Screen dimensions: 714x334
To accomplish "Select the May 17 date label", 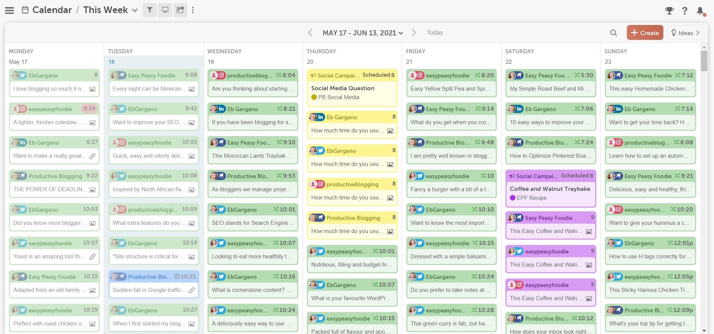I will pyautogui.click(x=18, y=62).
